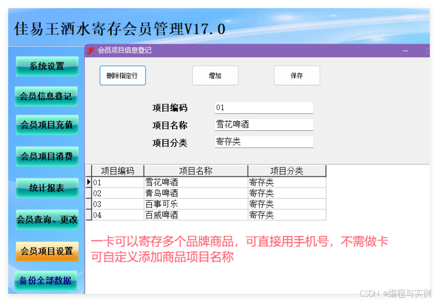The image size is (438, 302).
Task: Click the row selector for row 02
Action: [x=89, y=193]
